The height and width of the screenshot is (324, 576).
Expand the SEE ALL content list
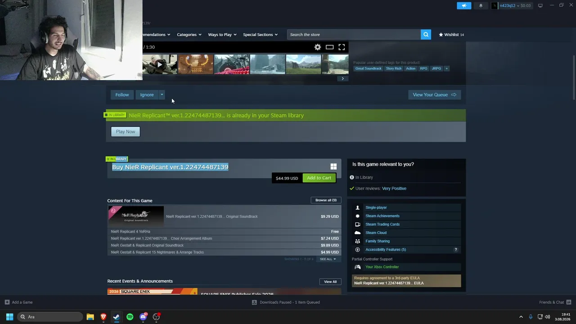(328, 259)
